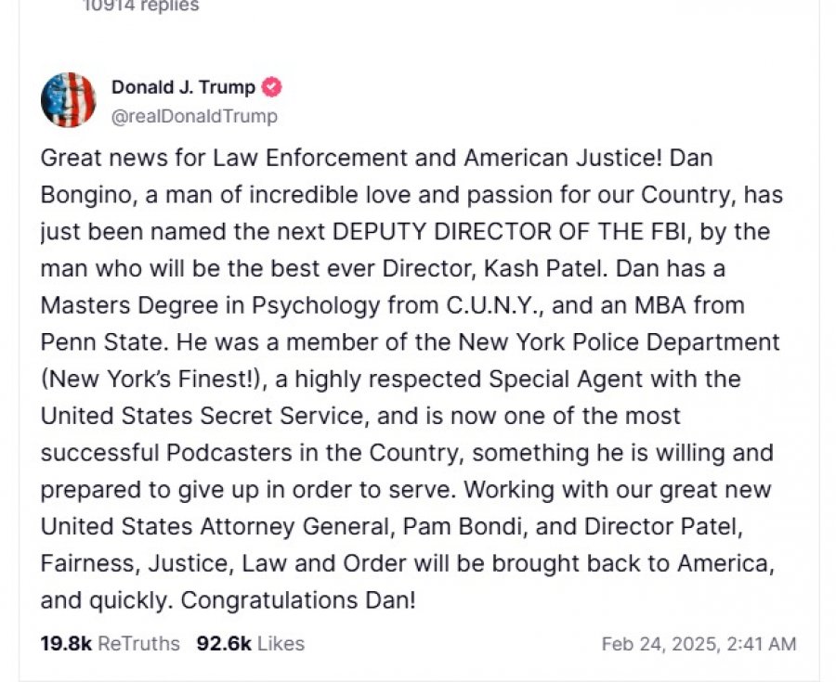836x682 pixels.
Task: Click the replies count at the top
Action: pyautogui.click(x=140, y=6)
